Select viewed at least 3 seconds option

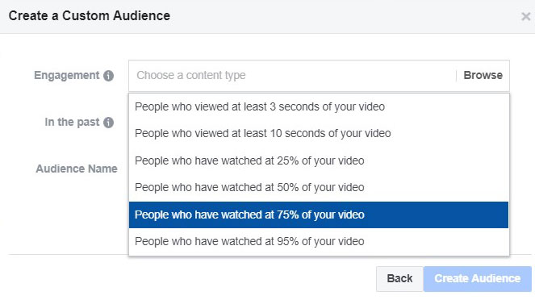(319, 106)
